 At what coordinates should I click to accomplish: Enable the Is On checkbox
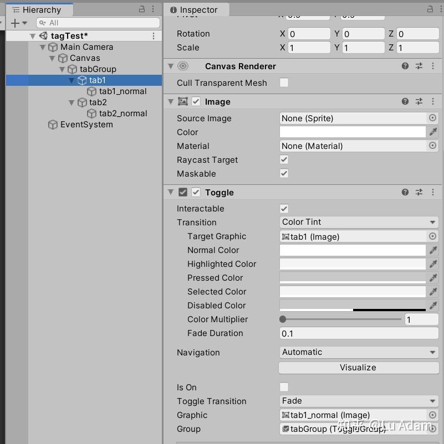coord(284,387)
